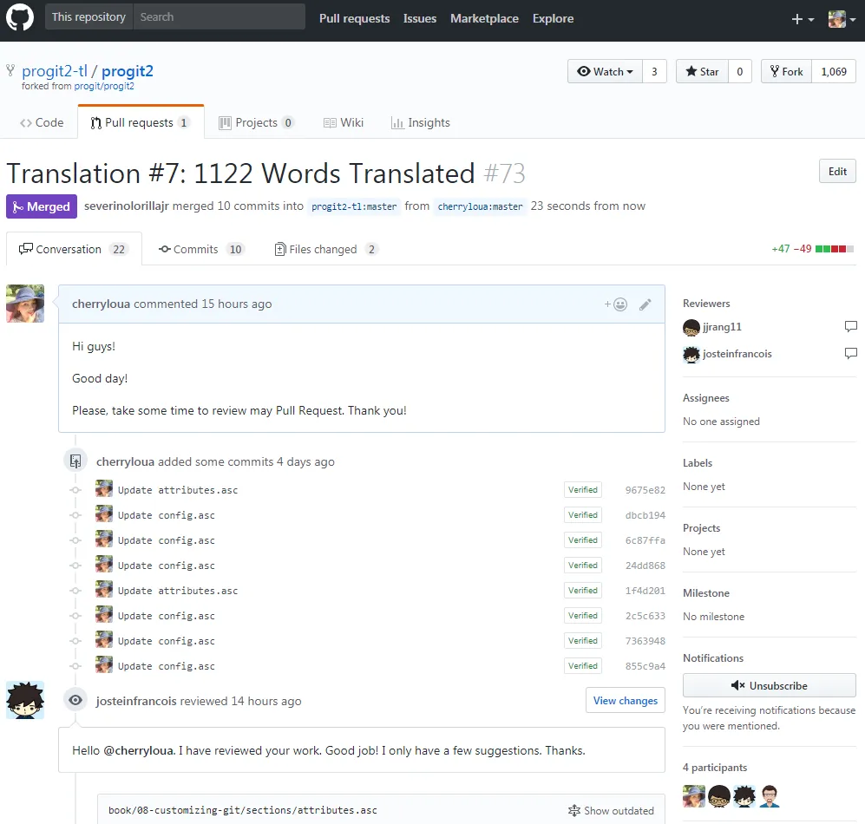Open the plus create-new dropdown
The width and height of the screenshot is (865, 824).
(x=803, y=19)
